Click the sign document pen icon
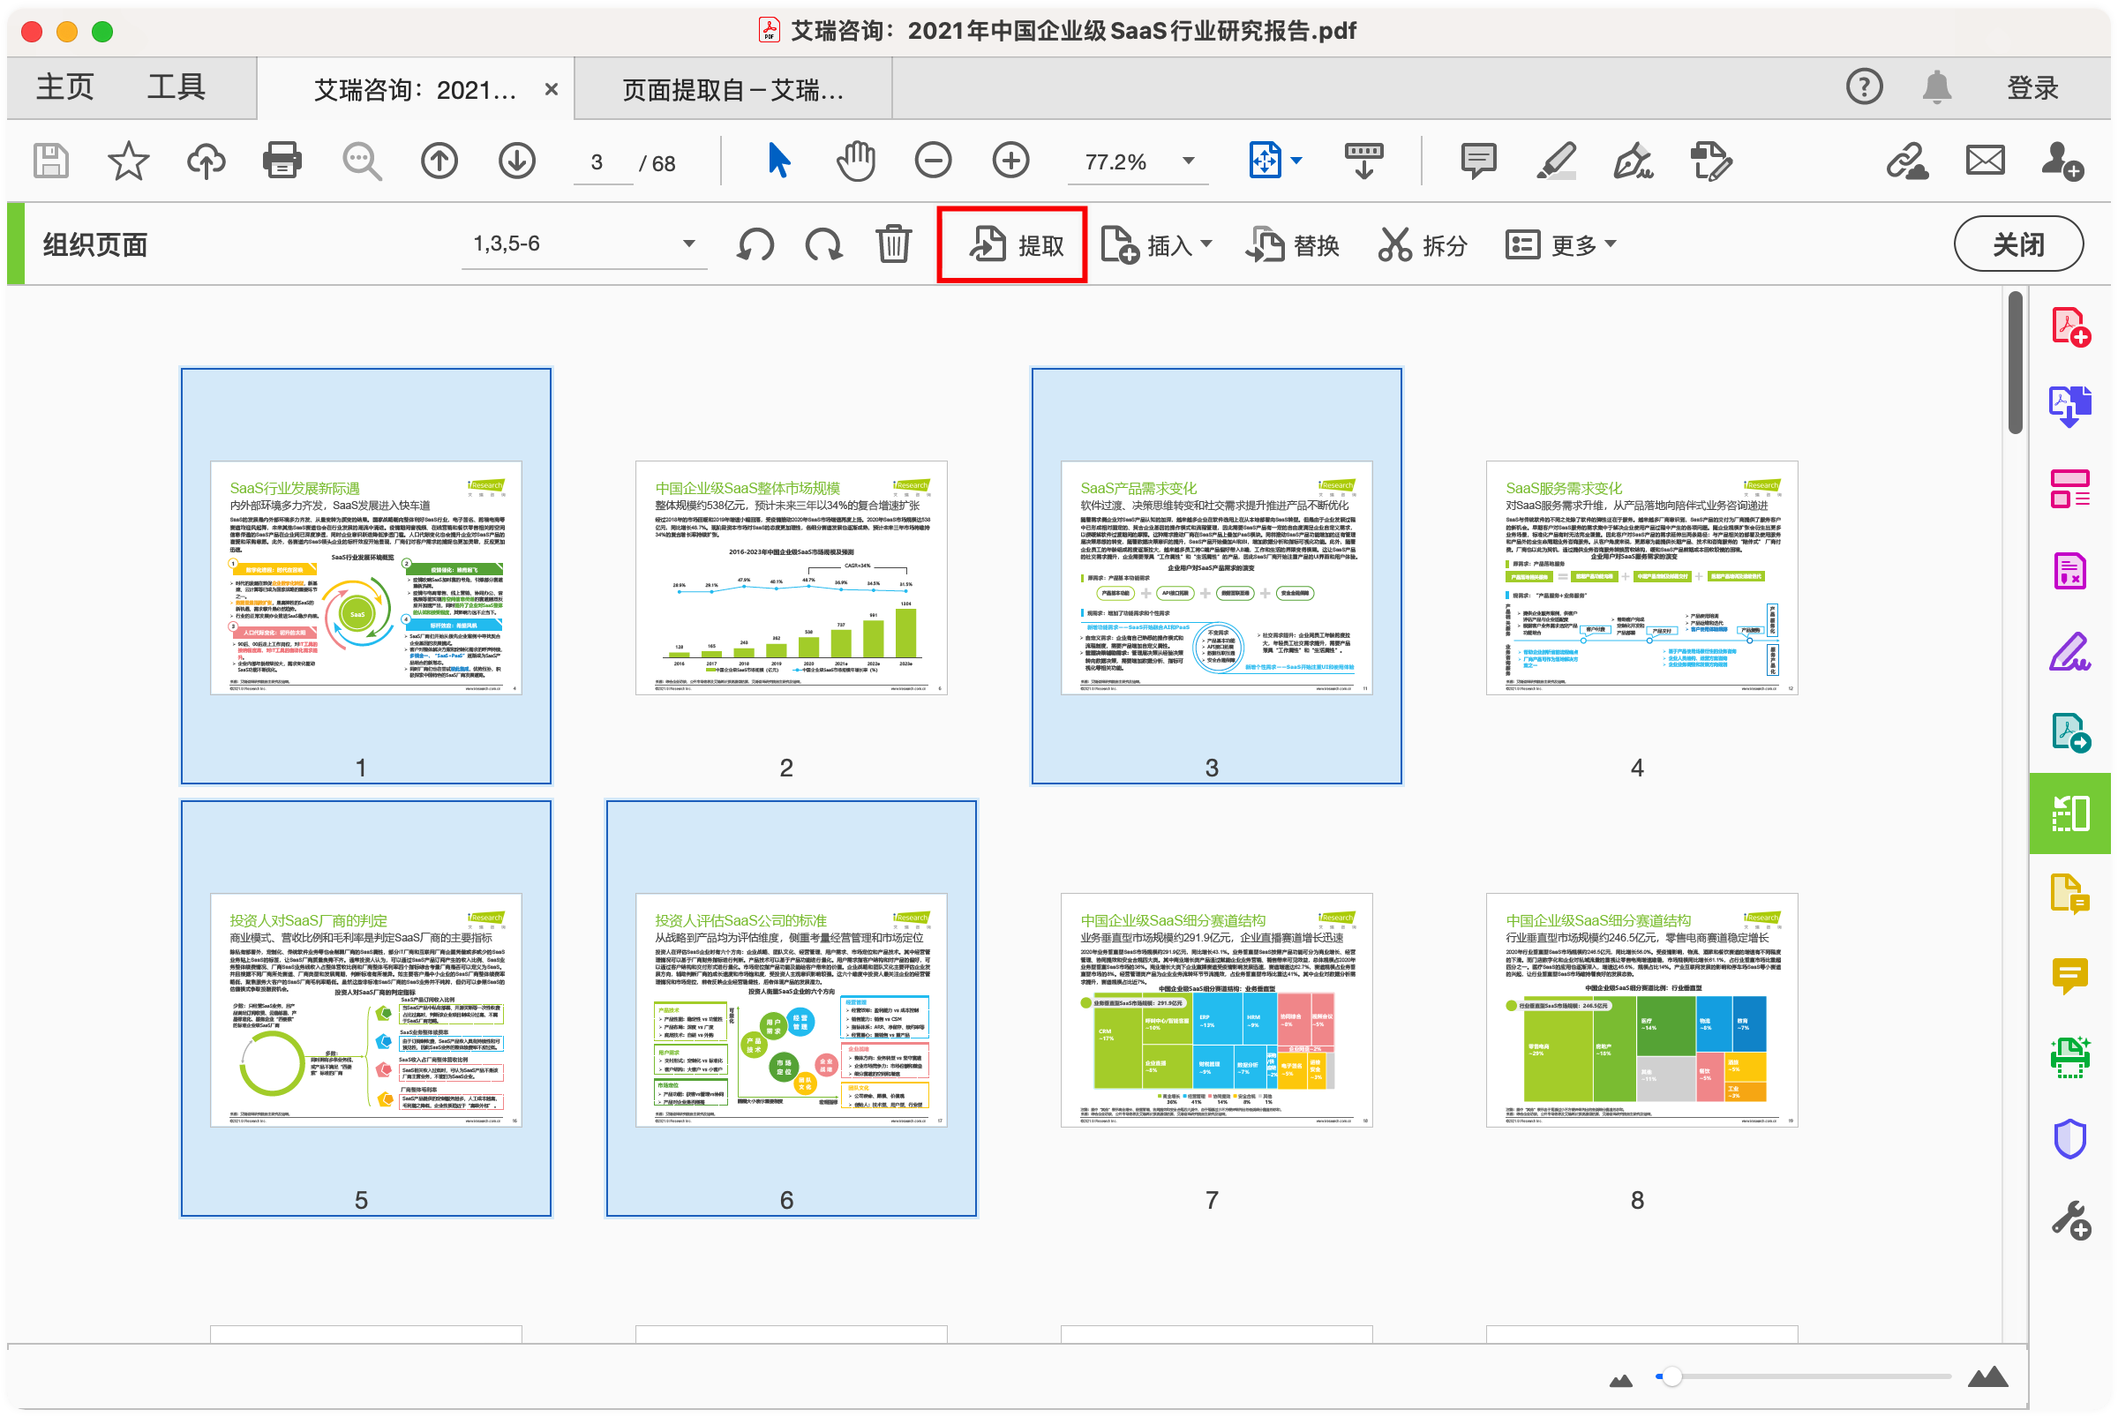The height and width of the screenshot is (1417, 2118). 1634,161
